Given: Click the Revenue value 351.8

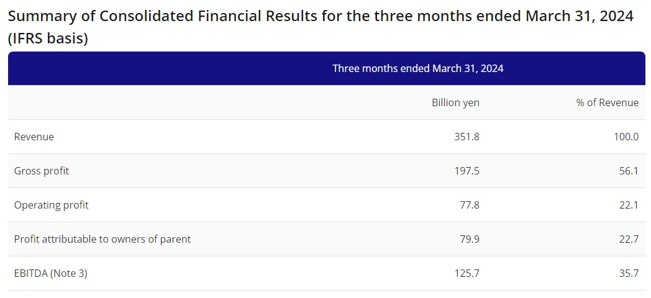Looking at the screenshot, I should click(x=467, y=137).
